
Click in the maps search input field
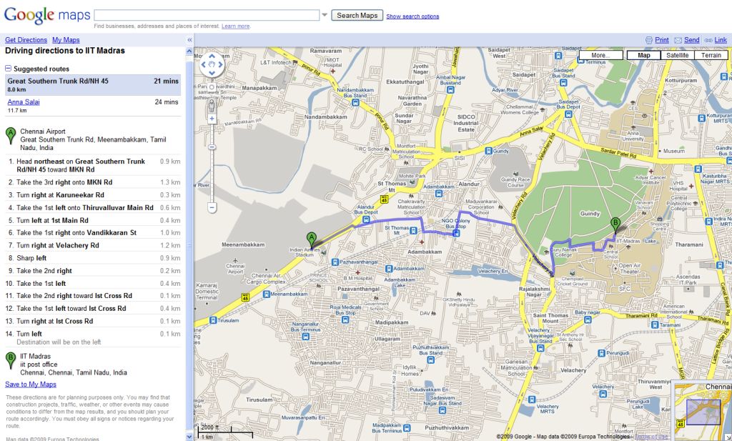click(x=207, y=15)
